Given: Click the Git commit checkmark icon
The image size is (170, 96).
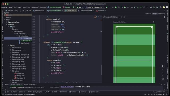Looking at the screenshot, I should click(138, 7).
